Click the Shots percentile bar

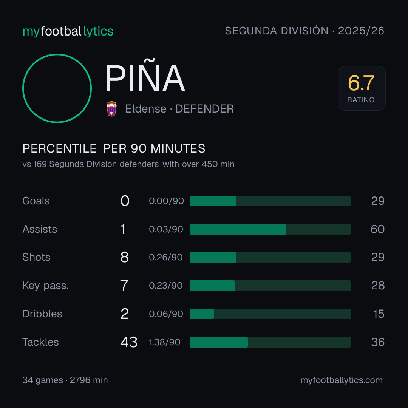[270, 257]
